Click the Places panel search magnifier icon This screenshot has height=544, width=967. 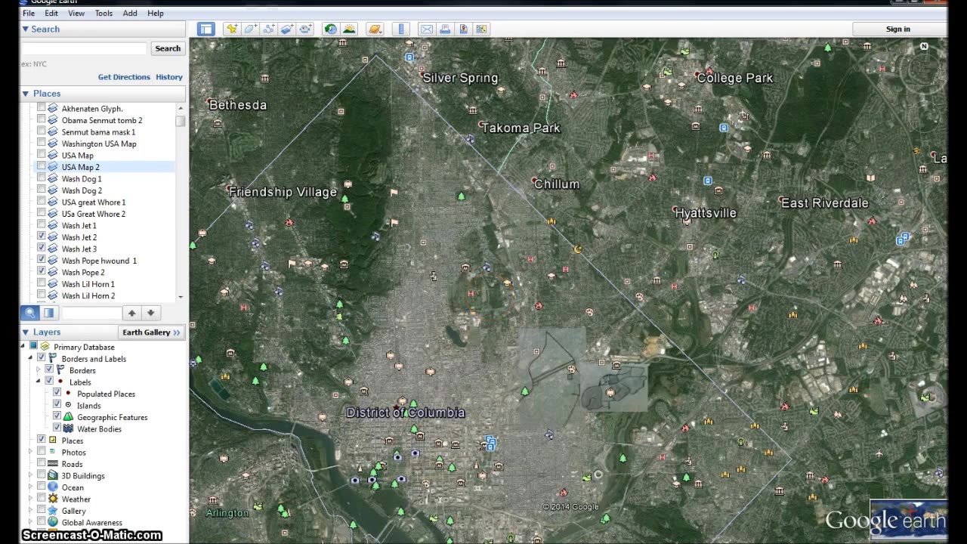point(30,313)
